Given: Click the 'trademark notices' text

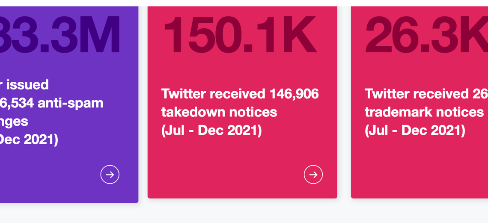Looking at the screenshot, I should (424, 112).
